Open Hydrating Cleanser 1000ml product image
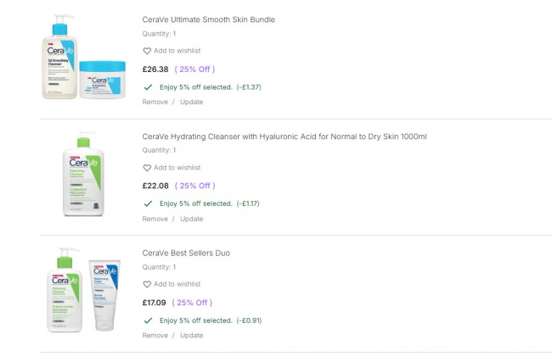 pos(84,175)
